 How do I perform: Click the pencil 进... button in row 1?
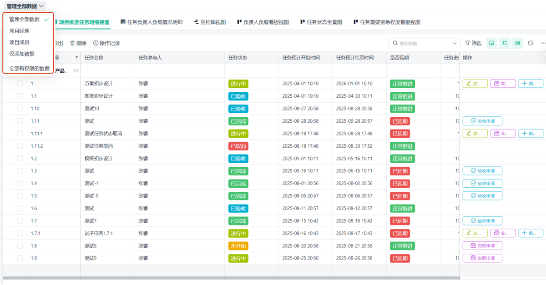tap(475, 84)
